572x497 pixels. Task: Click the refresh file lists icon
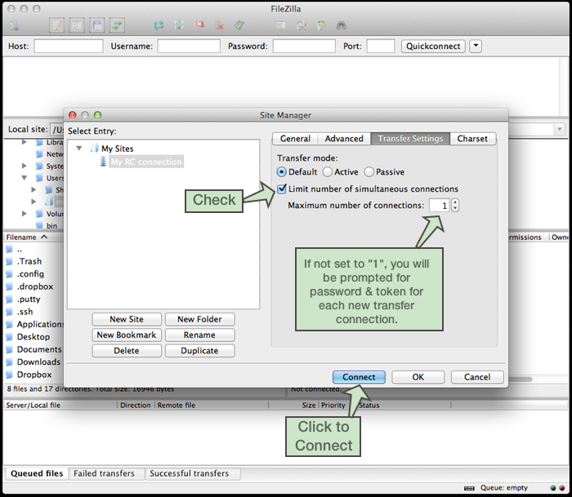[x=158, y=25]
